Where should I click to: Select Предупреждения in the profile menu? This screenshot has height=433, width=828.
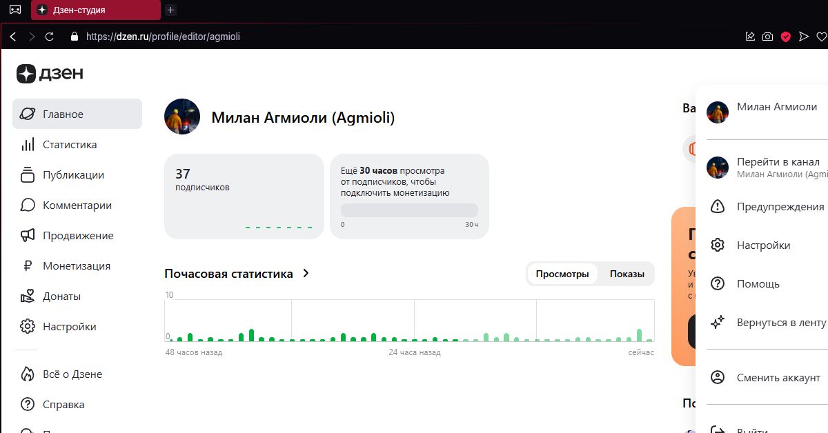point(780,207)
